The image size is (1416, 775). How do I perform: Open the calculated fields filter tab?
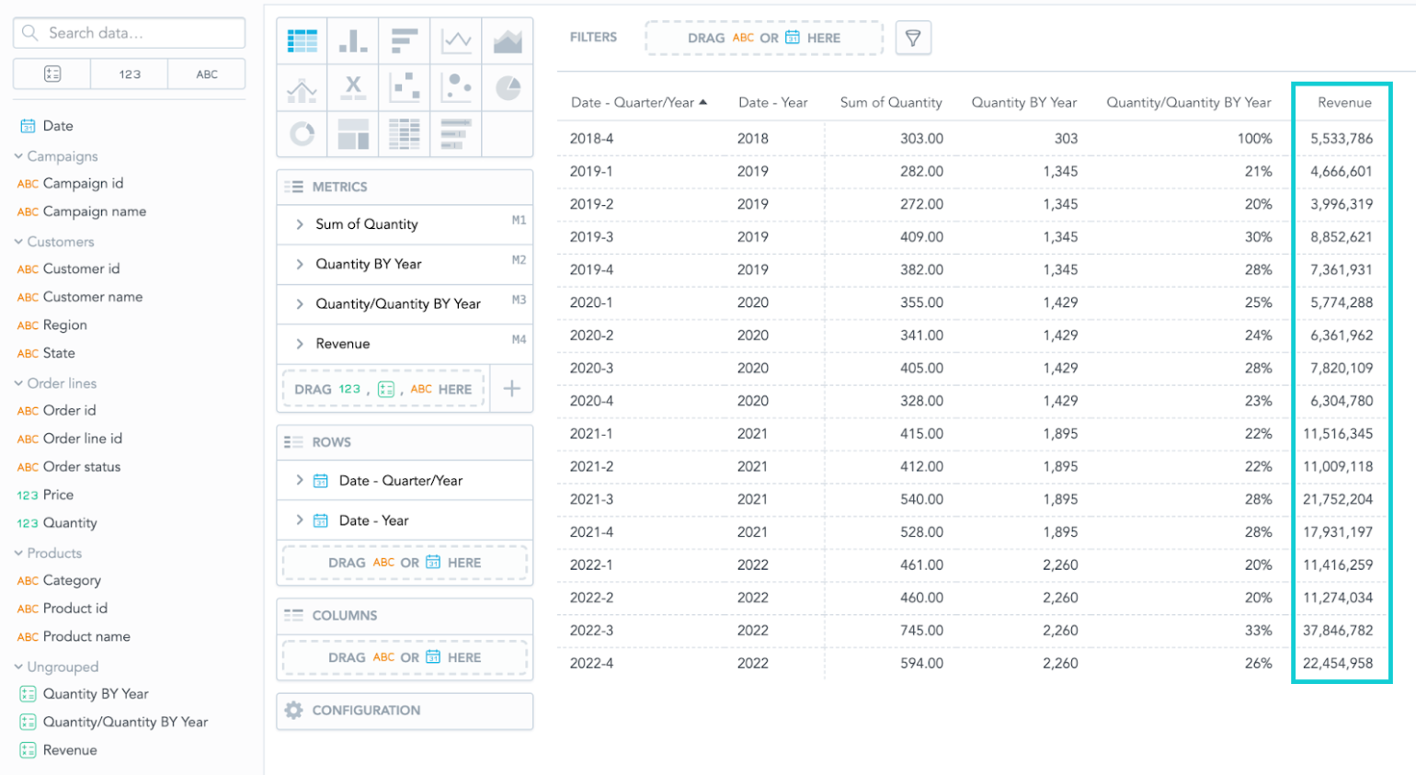(51, 74)
